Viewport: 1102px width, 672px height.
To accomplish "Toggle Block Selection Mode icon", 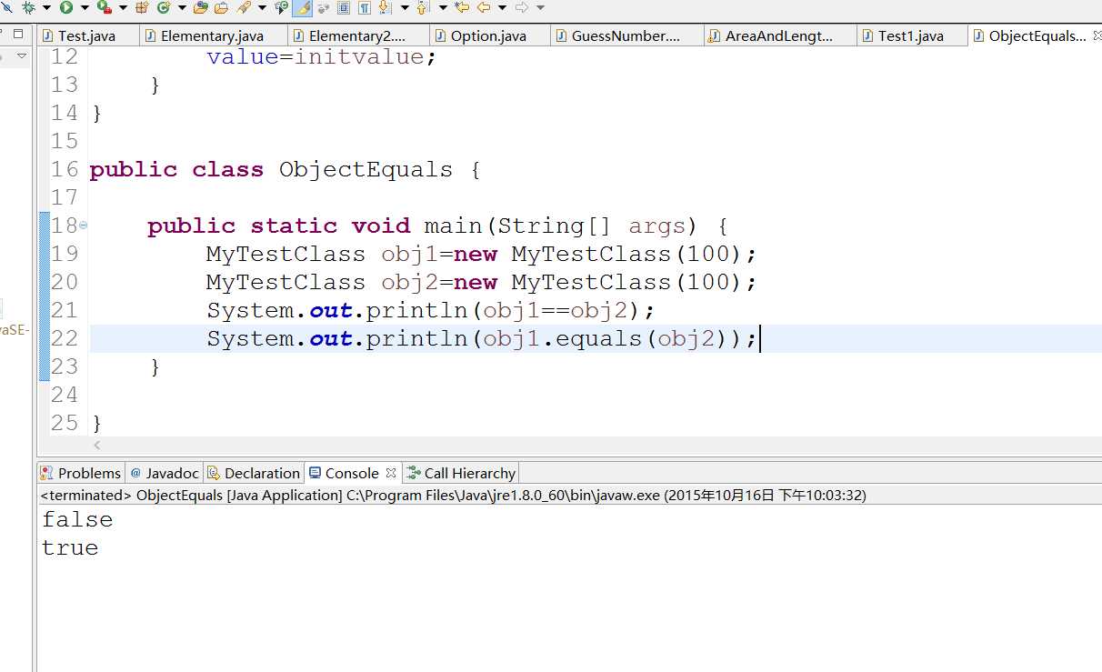I will pyautogui.click(x=344, y=7).
